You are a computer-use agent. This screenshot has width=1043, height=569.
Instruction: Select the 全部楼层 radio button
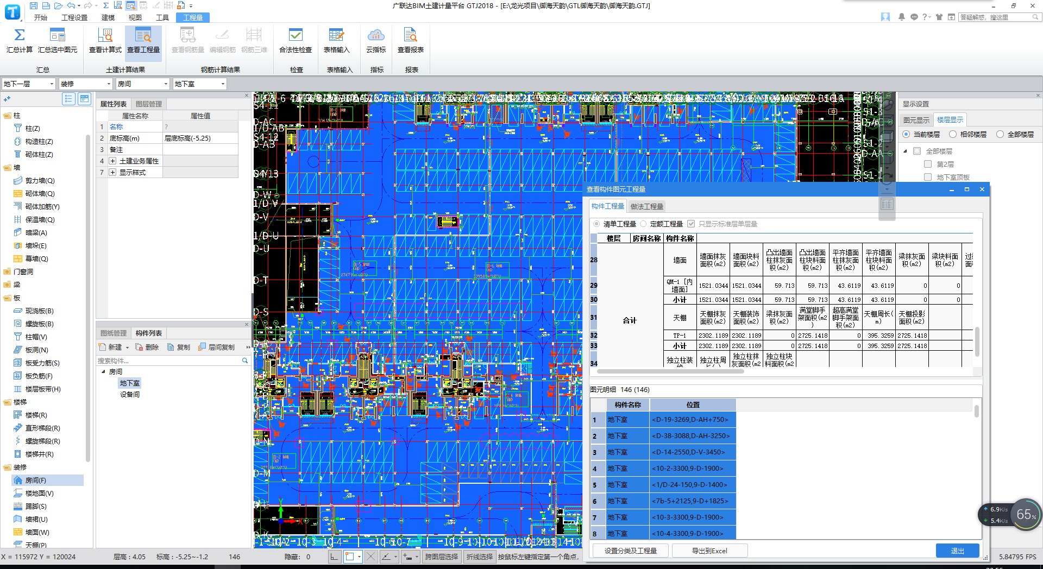pos(1000,134)
